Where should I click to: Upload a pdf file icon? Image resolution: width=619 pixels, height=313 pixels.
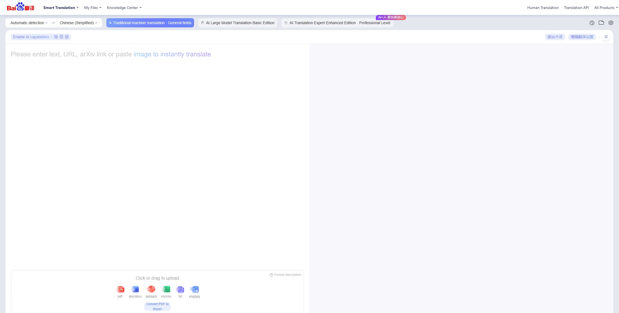pyautogui.click(x=120, y=289)
